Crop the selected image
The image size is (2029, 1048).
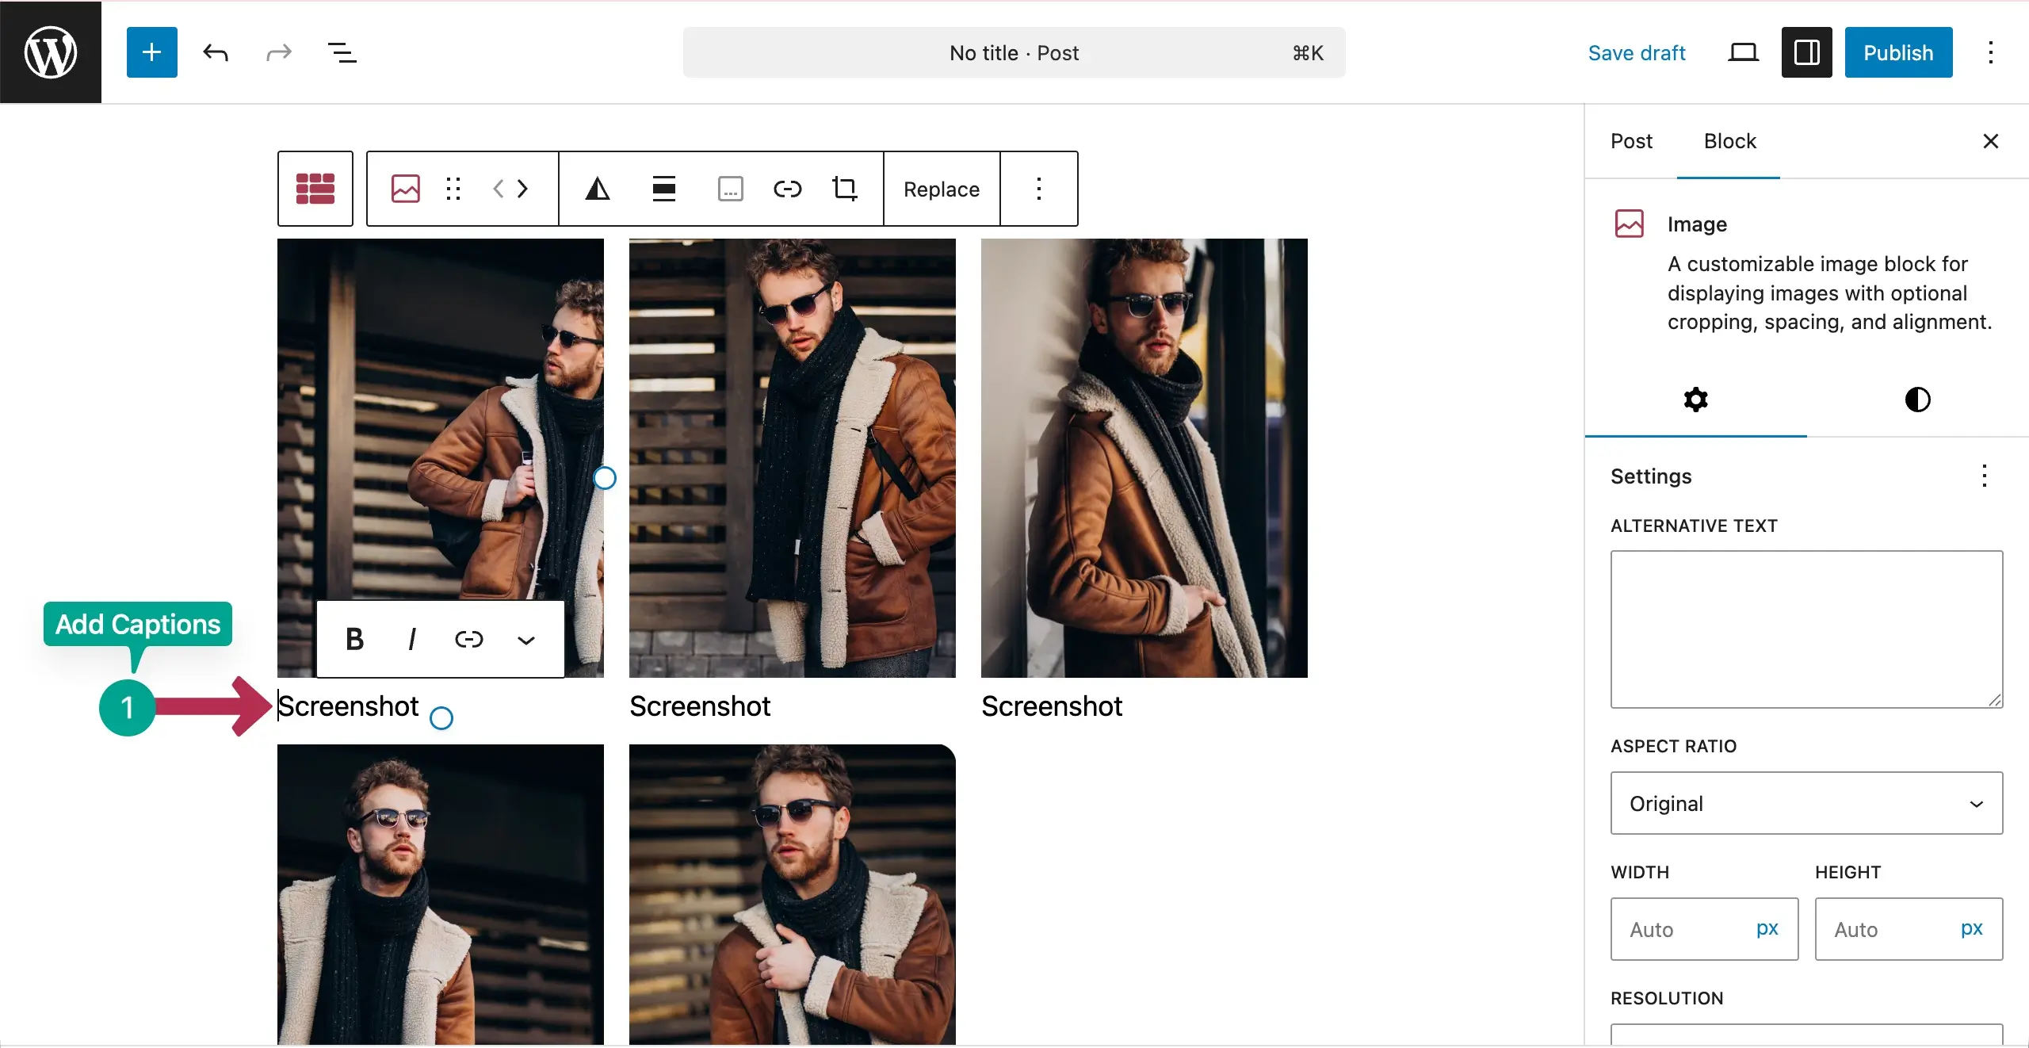[845, 189]
